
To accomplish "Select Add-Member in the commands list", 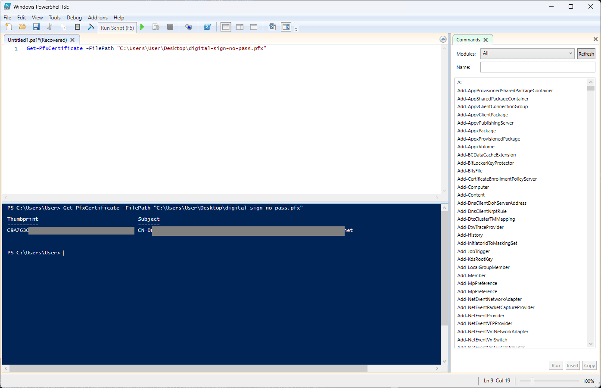I will point(471,275).
